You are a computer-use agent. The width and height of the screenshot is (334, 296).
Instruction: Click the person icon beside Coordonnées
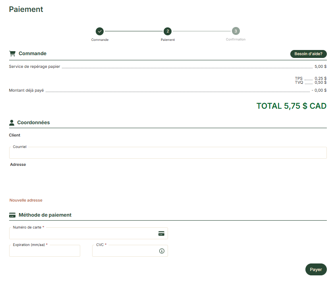(12, 123)
